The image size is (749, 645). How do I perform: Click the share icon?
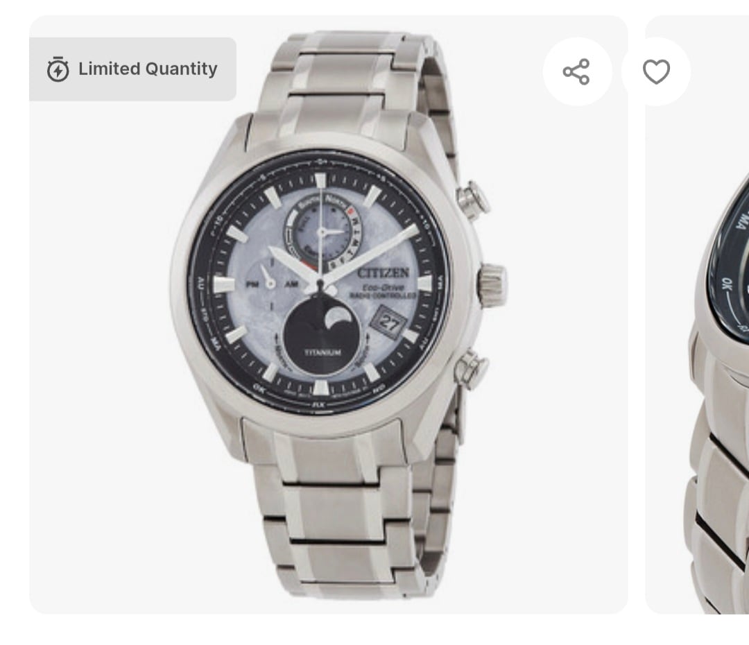point(576,71)
